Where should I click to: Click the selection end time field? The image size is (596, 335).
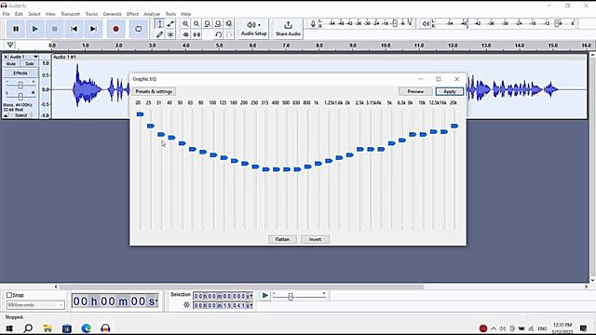(x=223, y=305)
